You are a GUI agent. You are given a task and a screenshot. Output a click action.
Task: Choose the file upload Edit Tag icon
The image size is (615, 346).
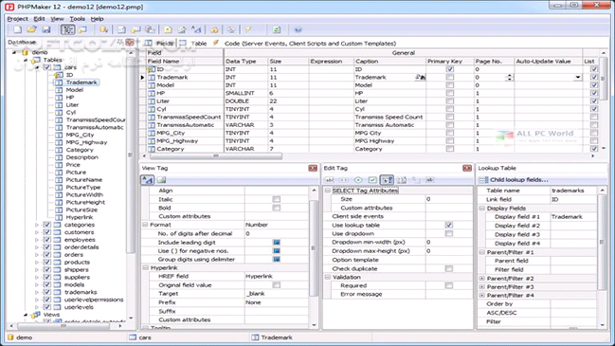coord(416,180)
